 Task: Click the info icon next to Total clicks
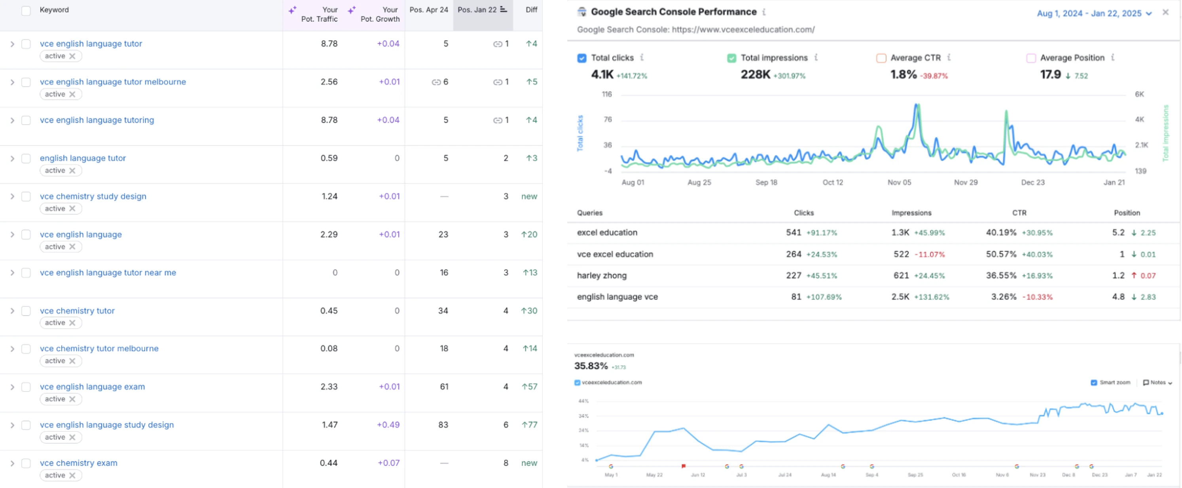coord(642,57)
